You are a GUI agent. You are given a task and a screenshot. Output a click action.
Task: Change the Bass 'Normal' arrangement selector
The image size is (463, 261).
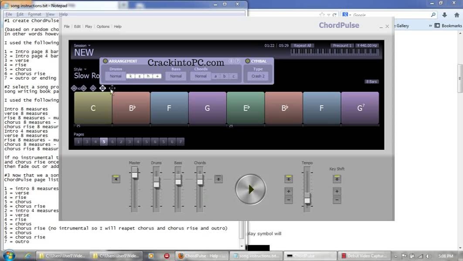point(176,76)
